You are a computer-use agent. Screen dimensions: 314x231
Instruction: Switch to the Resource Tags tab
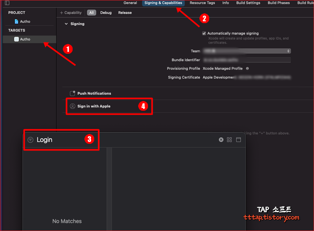coord(202,3)
